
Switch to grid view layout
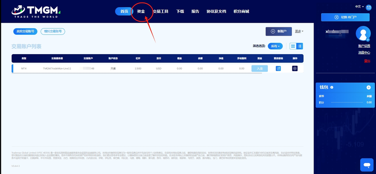pos(293,46)
